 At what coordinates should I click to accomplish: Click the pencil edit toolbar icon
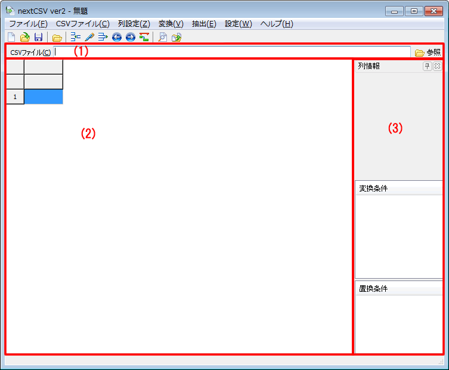tap(89, 38)
